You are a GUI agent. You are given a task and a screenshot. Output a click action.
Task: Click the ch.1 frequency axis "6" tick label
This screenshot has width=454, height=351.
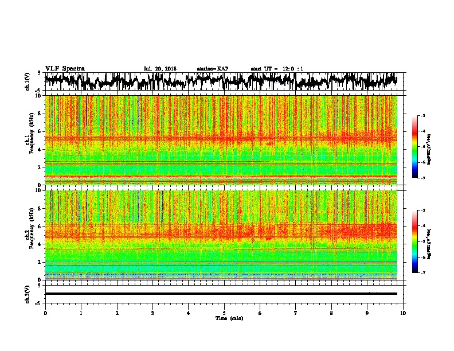click(41, 132)
